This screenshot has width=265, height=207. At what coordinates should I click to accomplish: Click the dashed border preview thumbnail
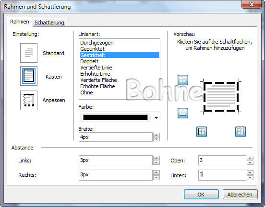221,97
